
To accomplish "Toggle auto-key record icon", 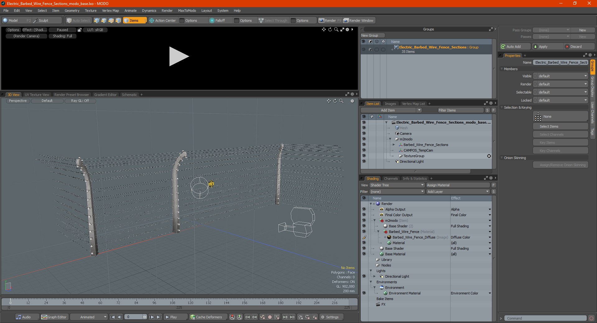I will point(270,317).
